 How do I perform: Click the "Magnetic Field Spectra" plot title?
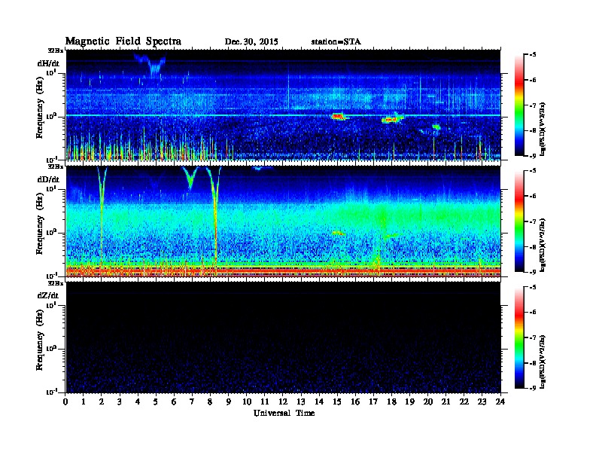tap(123, 41)
